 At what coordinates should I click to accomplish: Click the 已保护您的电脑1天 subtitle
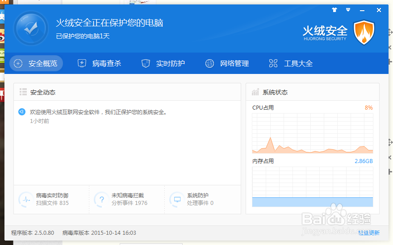pyautogui.click(x=83, y=36)
